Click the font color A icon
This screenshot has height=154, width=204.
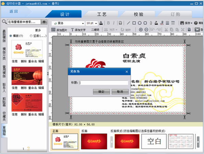click(x=101, y=23)
